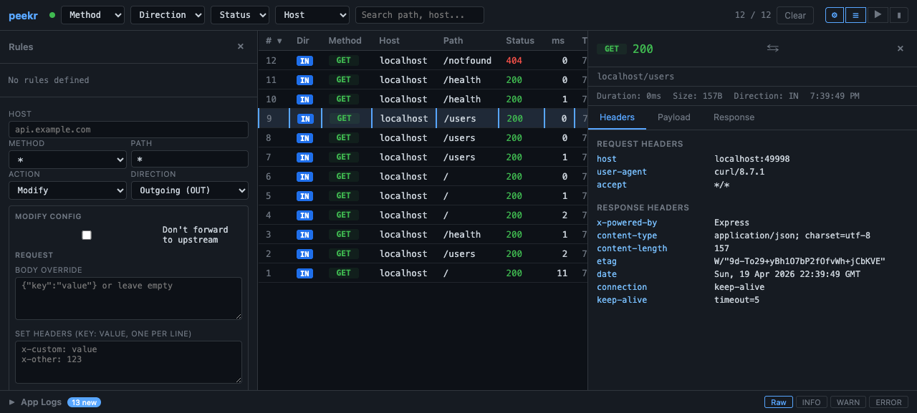Switch to the Response tab
The image size is (917, 413).
tap(734, 117)
